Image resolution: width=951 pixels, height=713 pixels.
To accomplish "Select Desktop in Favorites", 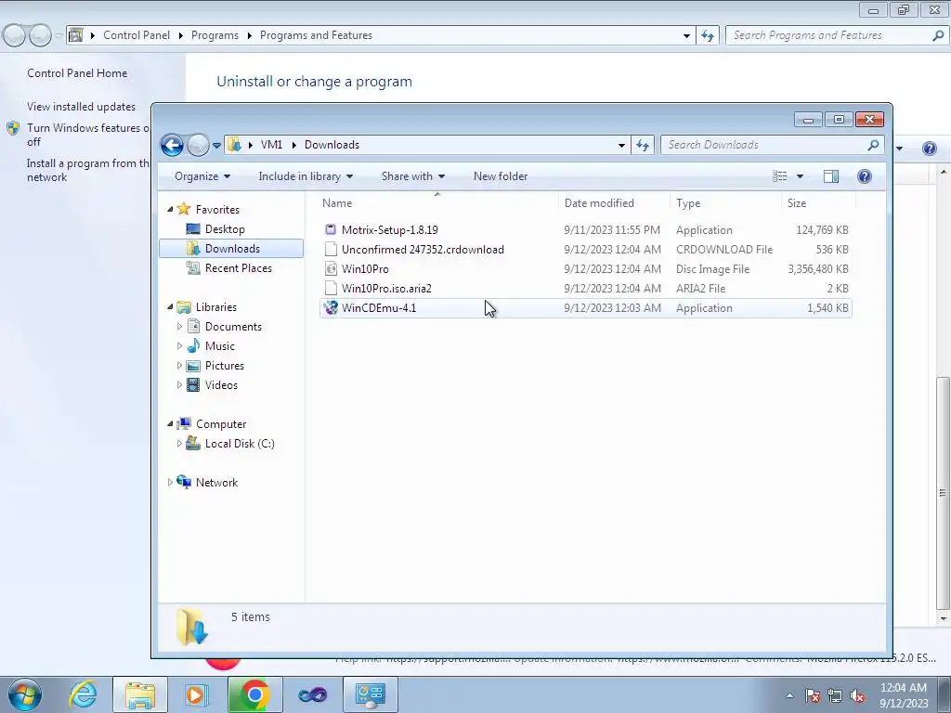I will [225, 229].
